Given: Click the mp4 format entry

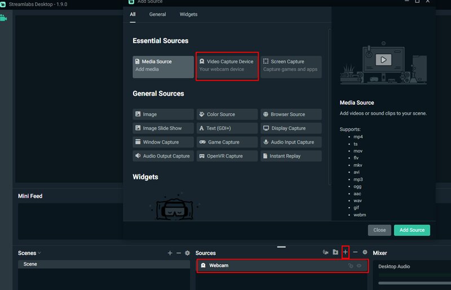Looking at the screenshot, I should coord(358,137).
